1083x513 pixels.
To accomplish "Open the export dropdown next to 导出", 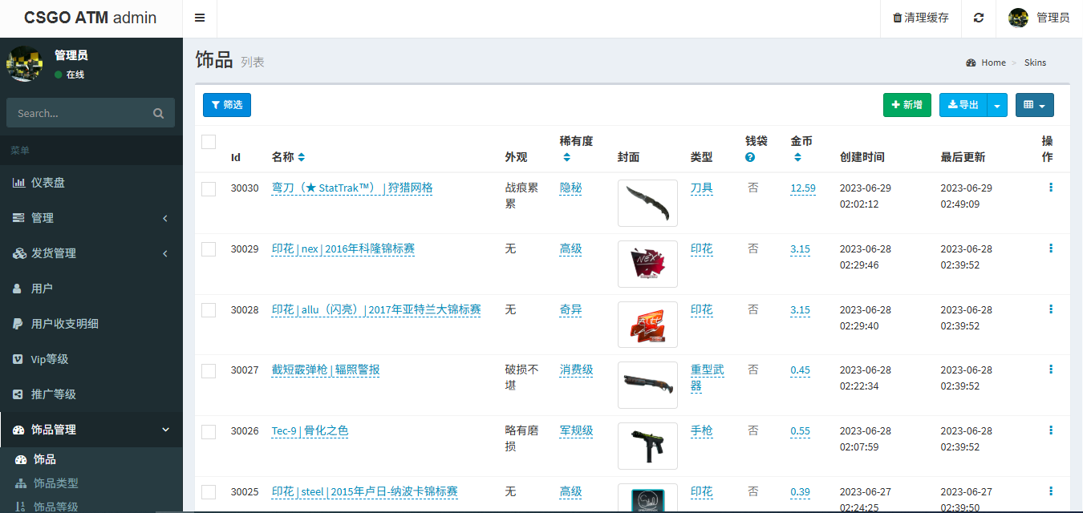I will [996, 105].
